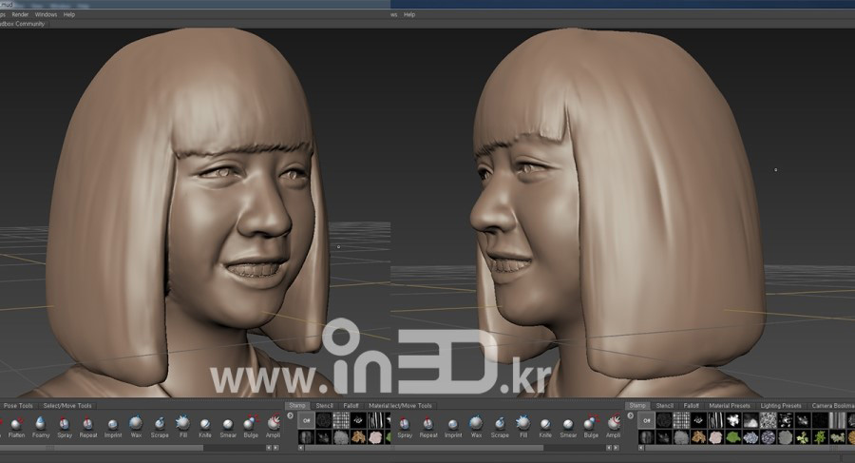
Task: Select the Wax tool in the left window
Action: pyautogui.click(x=136, y=427)
